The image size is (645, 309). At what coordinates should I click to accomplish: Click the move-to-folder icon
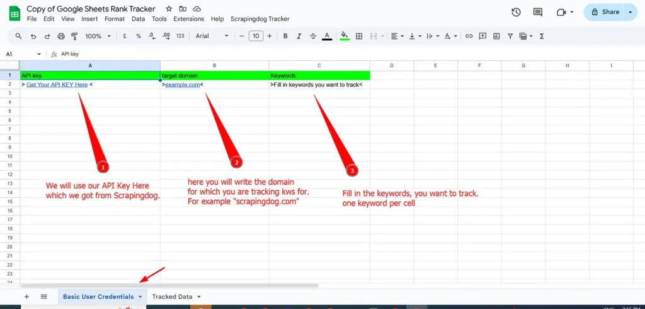tap(183, 9)
